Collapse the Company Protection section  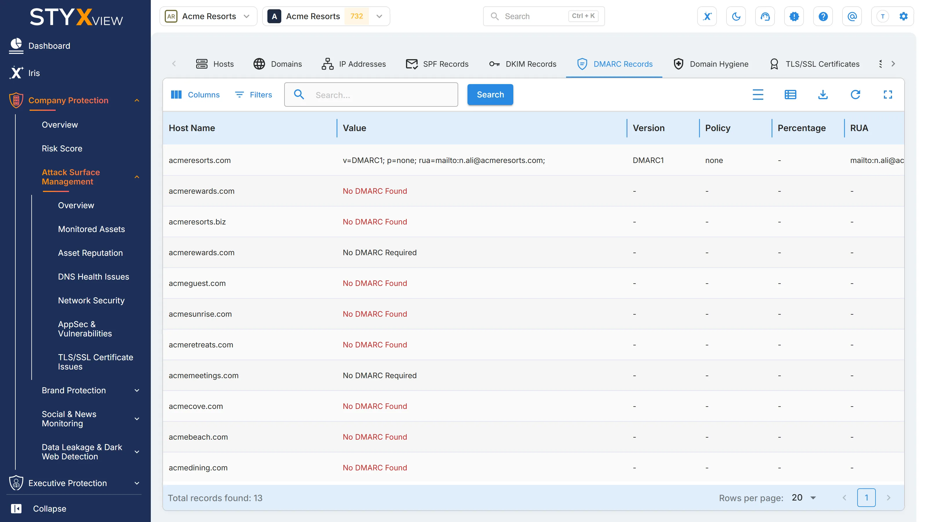coord(137,100)
